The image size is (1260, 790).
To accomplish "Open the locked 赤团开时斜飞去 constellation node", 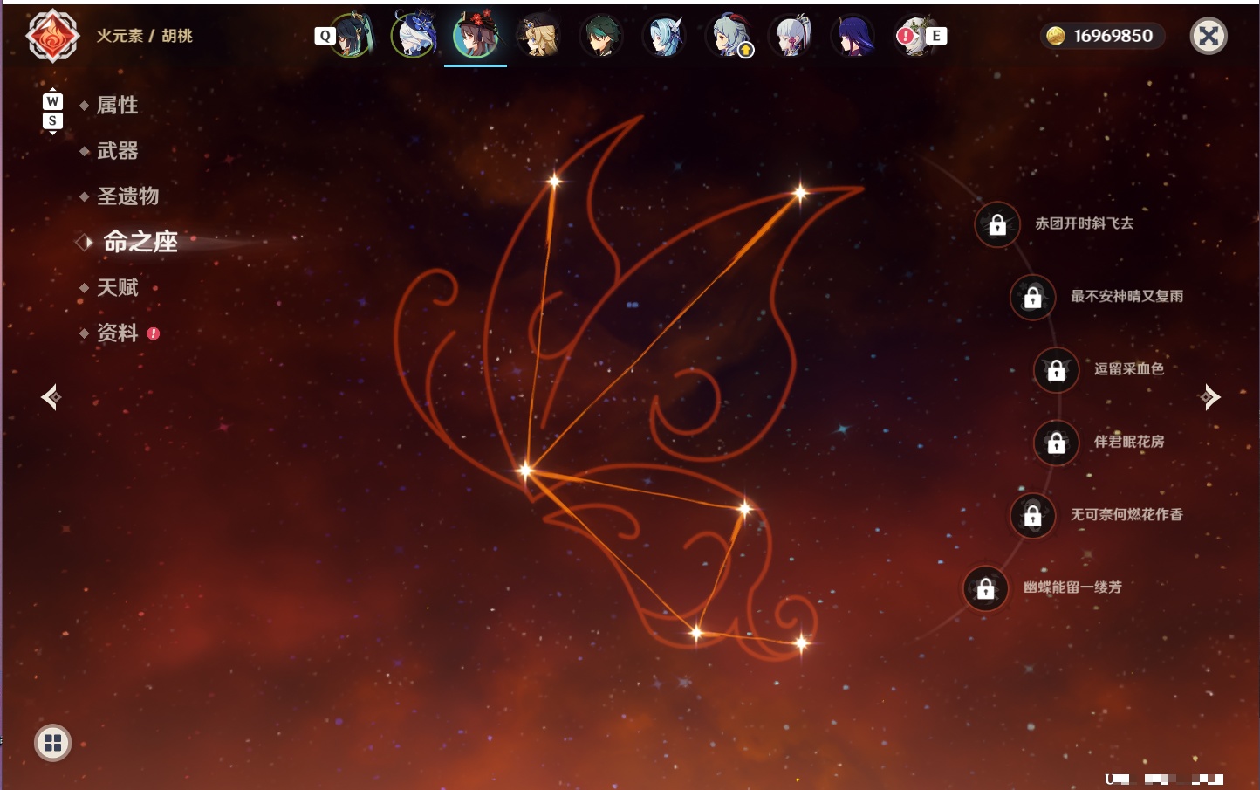I will (997, 224).
